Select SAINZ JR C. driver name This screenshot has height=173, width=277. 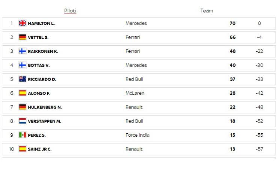(x=39, y=149)
